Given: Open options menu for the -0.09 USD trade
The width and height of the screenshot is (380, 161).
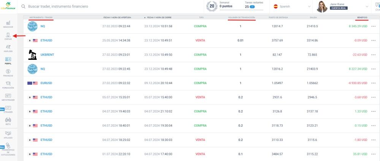Looking at the screenshot, I should click(x=374, y=41).
